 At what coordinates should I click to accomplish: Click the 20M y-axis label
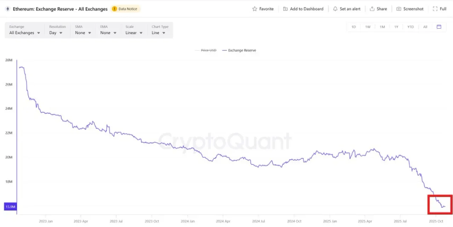tap(8, 157)
